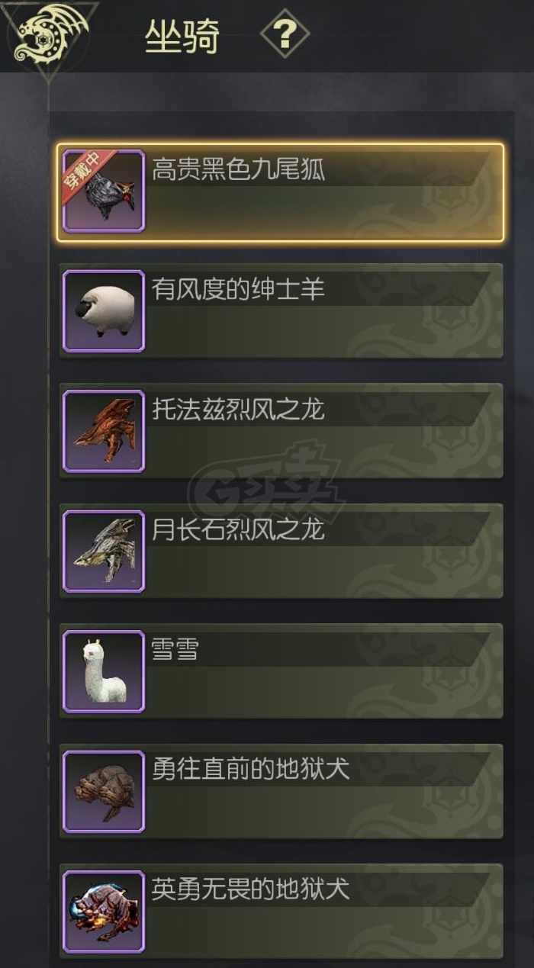Click the brown hellhound mount icon
Screen dimensions: 534x968
(104, 791)
